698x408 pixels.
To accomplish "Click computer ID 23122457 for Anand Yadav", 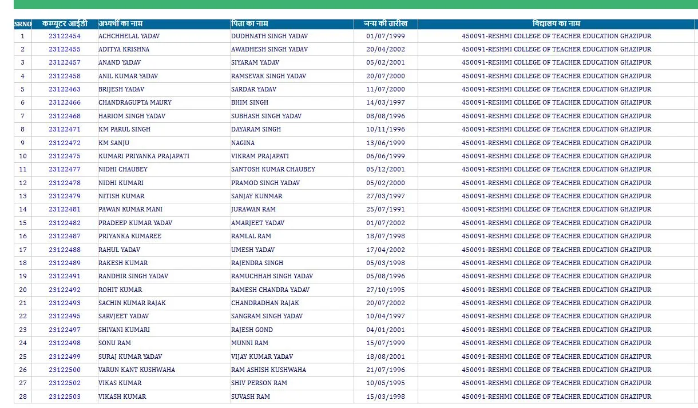I will tap(65, 63).
